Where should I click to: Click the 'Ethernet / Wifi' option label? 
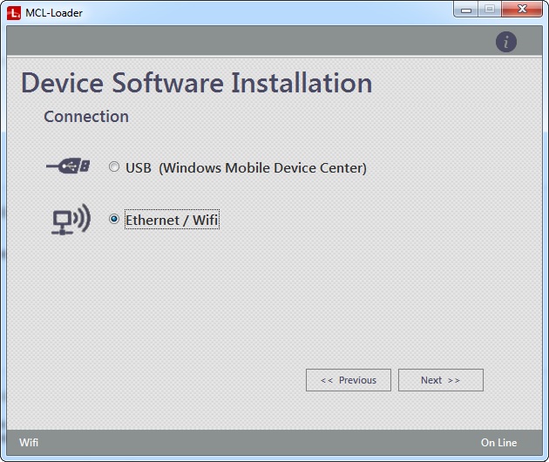pyautogui.click(x=172, y=220)
